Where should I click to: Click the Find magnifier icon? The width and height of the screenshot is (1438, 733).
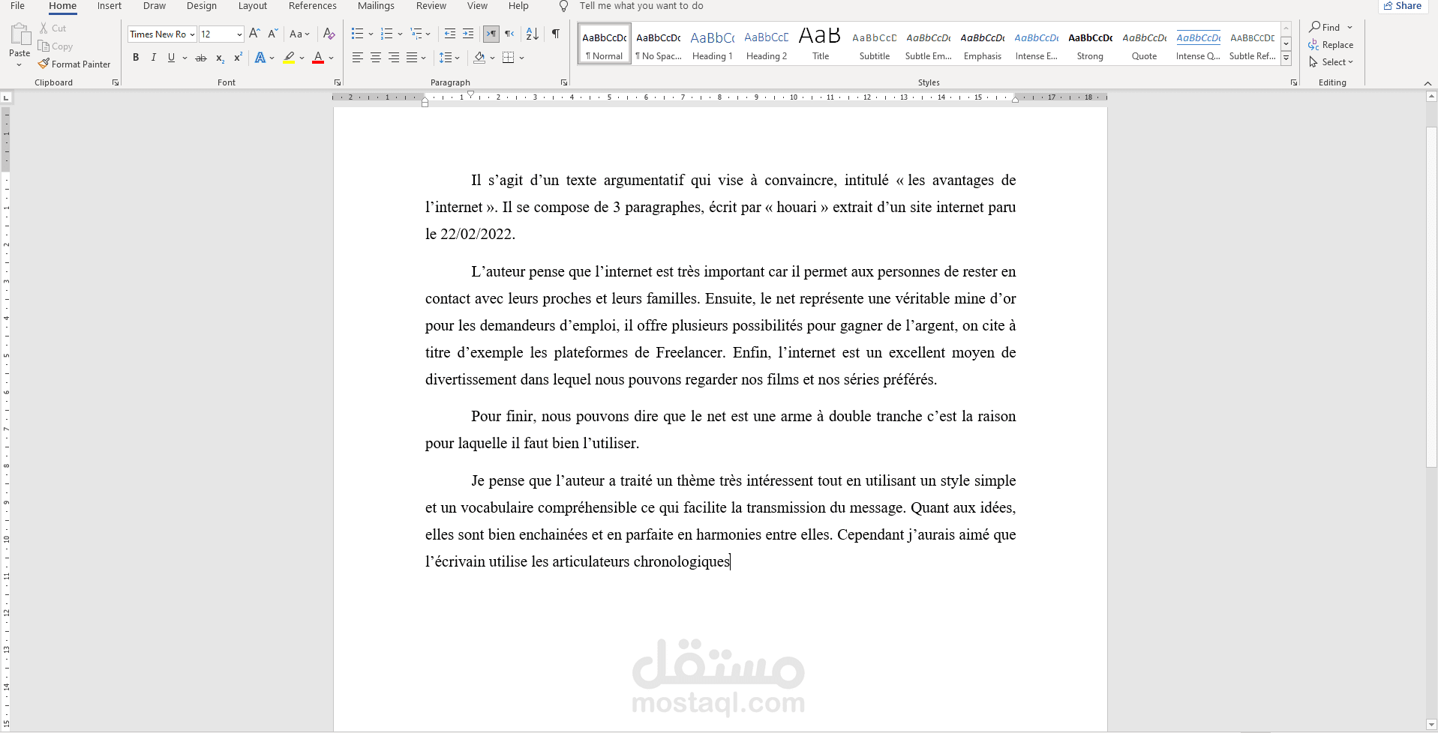pyautogui.click(x=1315, y=27)
